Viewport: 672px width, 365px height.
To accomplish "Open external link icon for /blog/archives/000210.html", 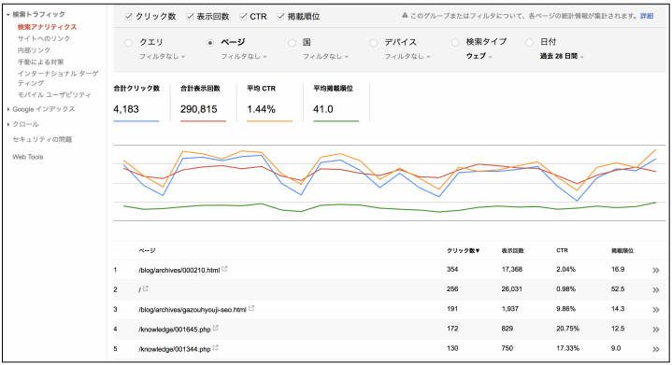I will (x=224, y=269).
